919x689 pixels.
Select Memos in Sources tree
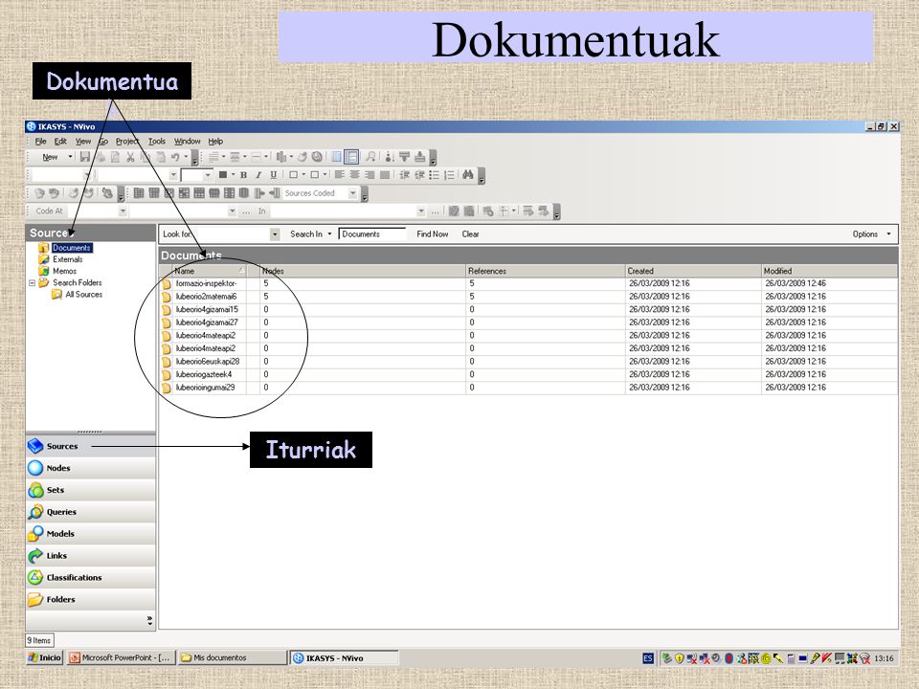click(64, 271)
